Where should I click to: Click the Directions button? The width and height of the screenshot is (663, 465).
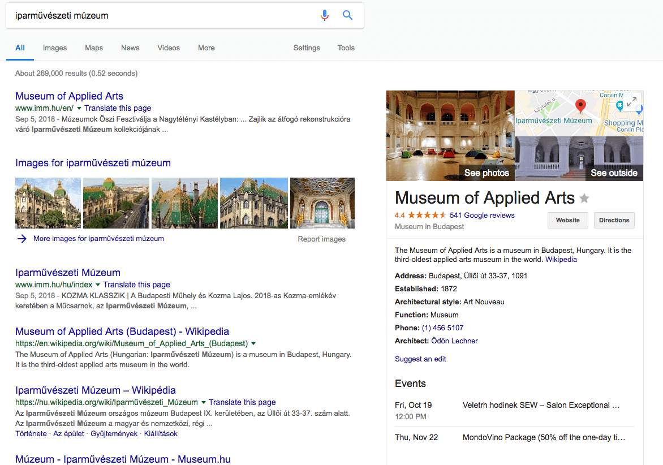tap(614, 220)
